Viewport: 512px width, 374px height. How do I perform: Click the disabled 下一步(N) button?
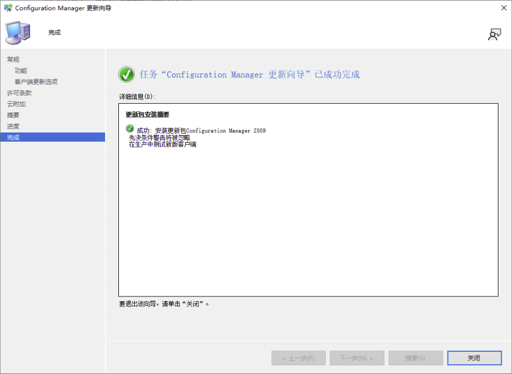pos(357,358)
